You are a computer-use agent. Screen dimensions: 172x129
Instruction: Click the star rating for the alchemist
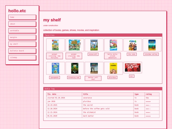tap(148, 112)
